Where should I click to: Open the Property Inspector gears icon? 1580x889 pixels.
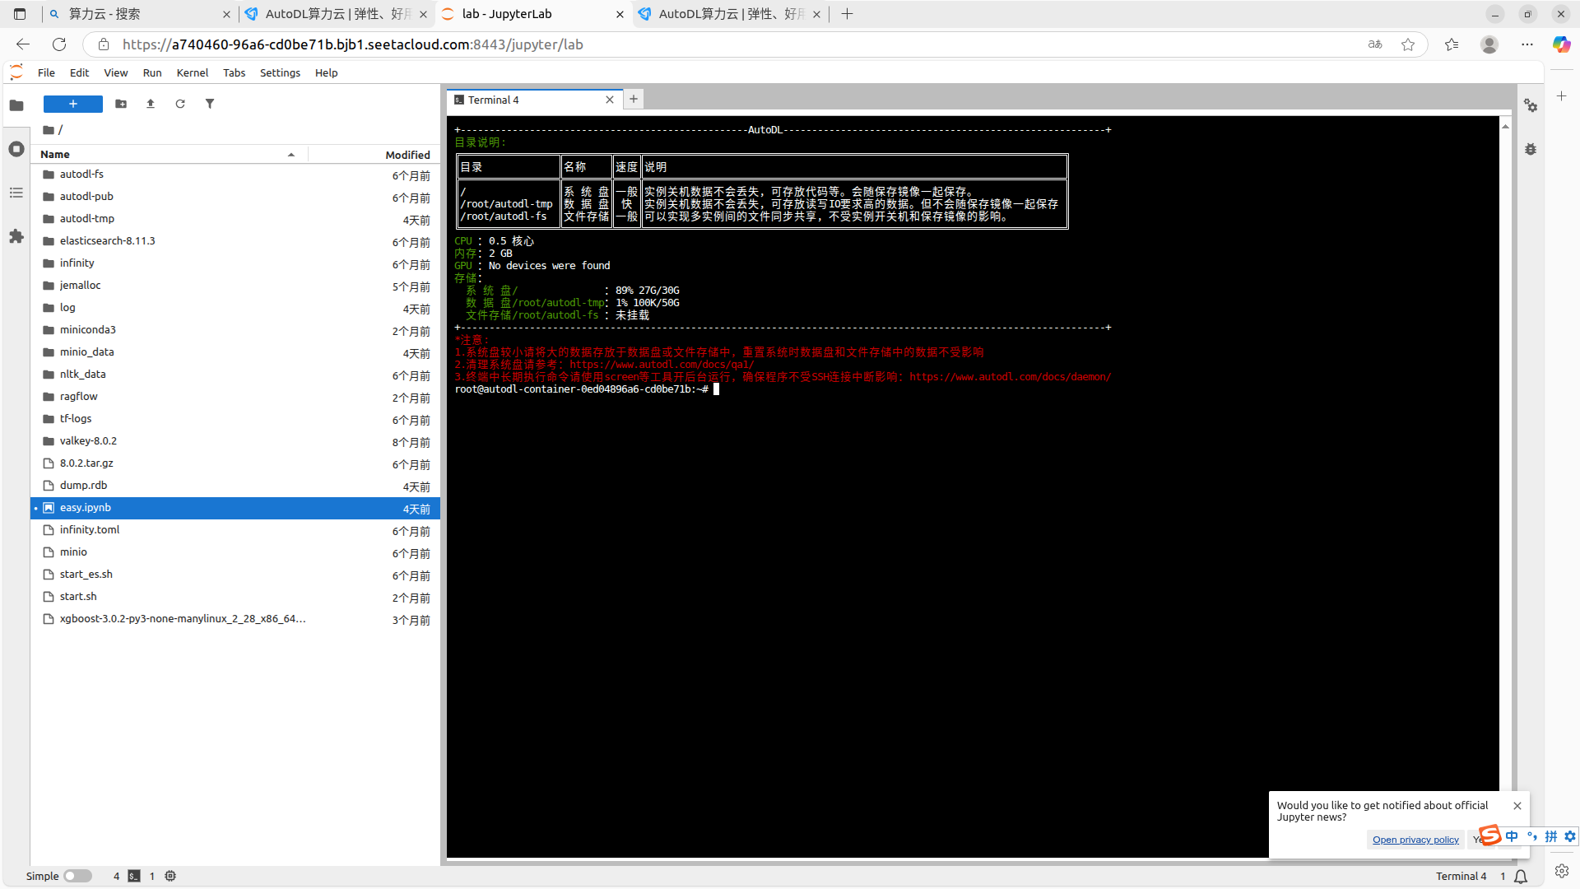coord(1531,105)
